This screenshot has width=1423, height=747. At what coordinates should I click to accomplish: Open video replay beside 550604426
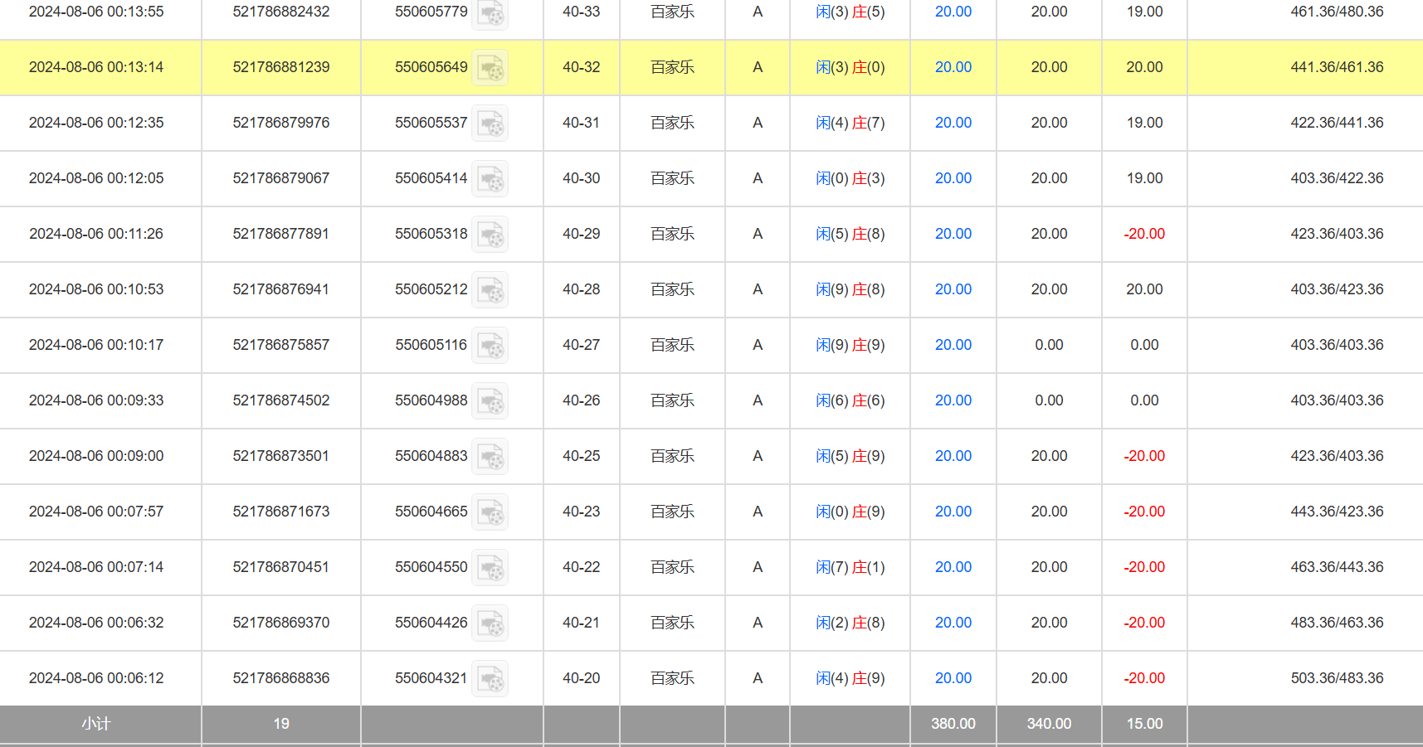(x=490, y=623)
